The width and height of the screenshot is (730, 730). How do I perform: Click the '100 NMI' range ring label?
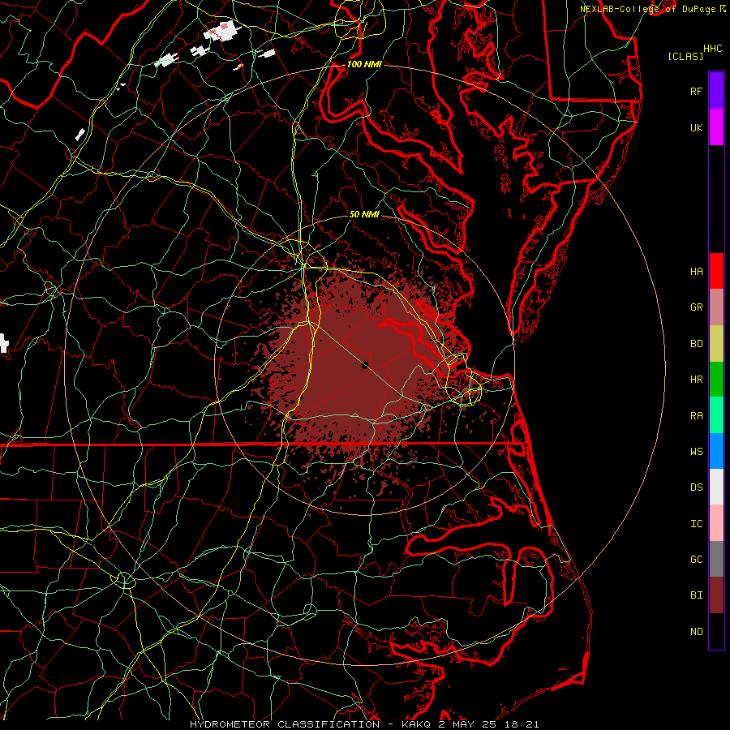point(364,64)
